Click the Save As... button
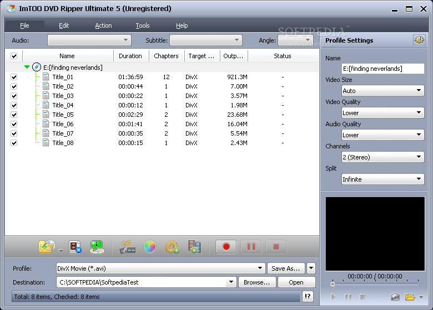Image resolution: width=433 pixels, height=310 pixels. pos(286,268)
